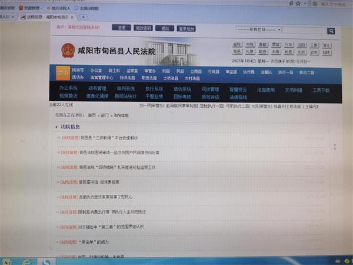Open article “黑名单”的威力
The height and width of the screenshot is (265, 353).
[x=94, y=242]
